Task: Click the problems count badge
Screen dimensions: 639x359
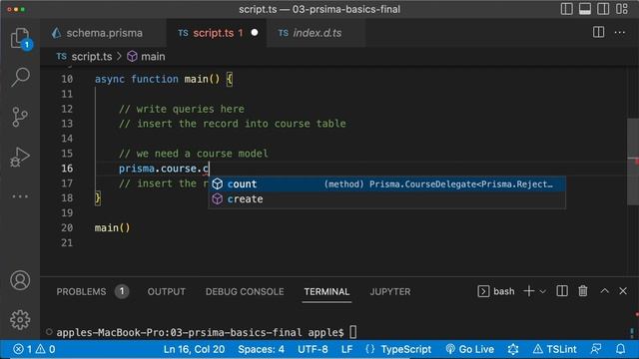Action: [122, 291]
